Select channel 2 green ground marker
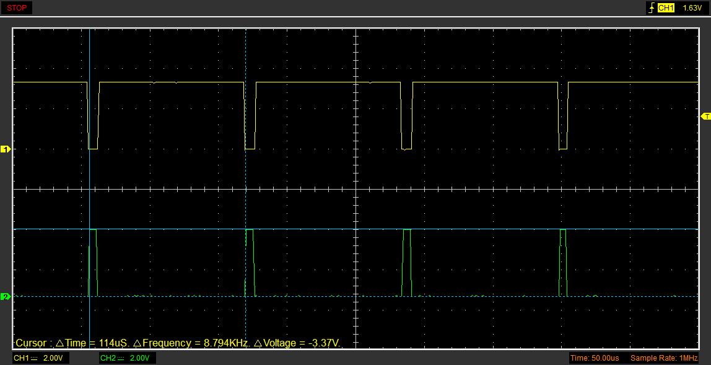This screenshot has height=365, width=711. tap(6, 297)
